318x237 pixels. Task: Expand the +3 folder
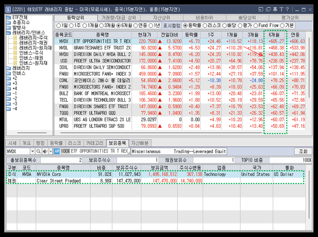12,83
